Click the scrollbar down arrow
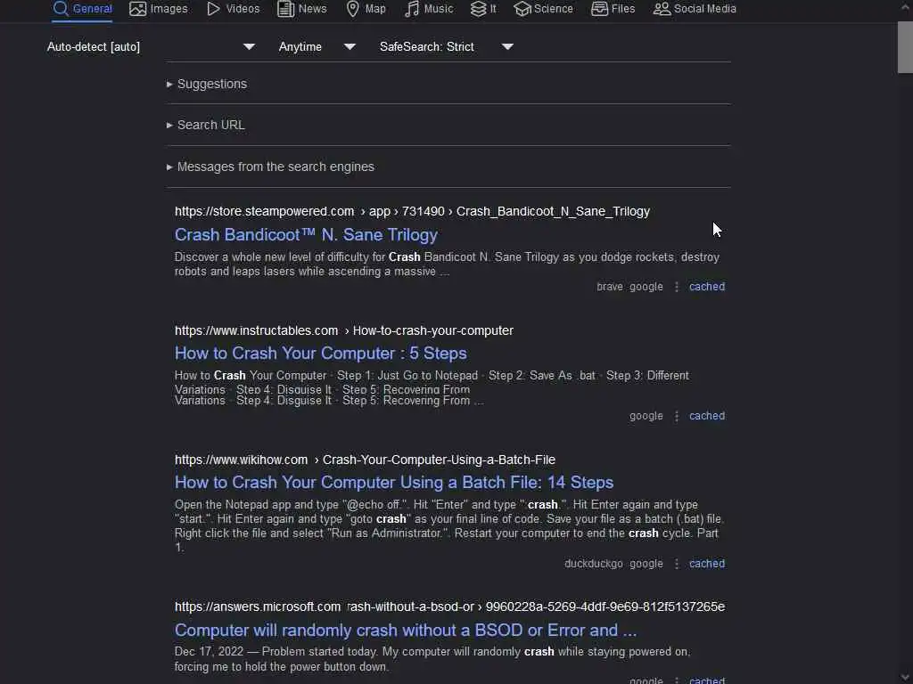Image resolution: width=913 pixels, height=684 pixels. coord(906,678)
